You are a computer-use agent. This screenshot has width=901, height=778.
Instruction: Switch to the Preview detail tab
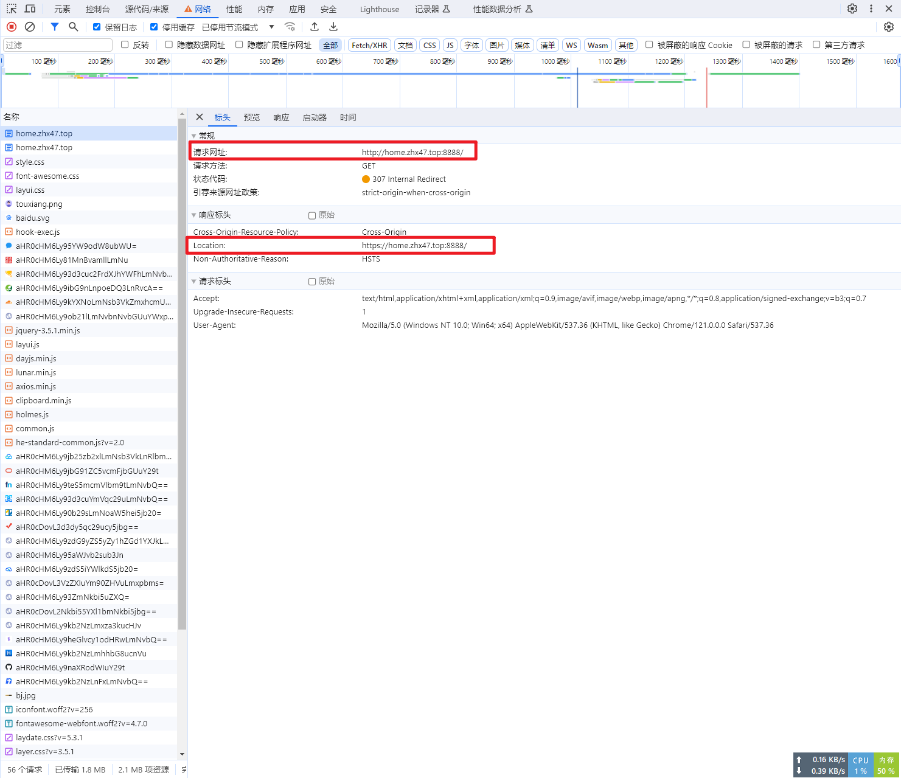click(252, 117)
